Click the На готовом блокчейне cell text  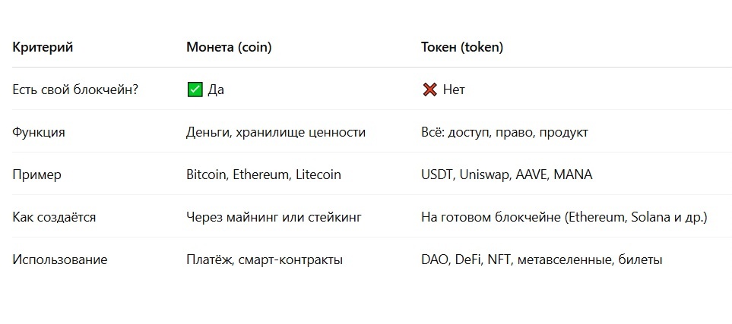click(x=565, y=217)
